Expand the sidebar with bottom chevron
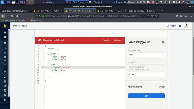This screenshot has height=109, width=194. point(5,106)
